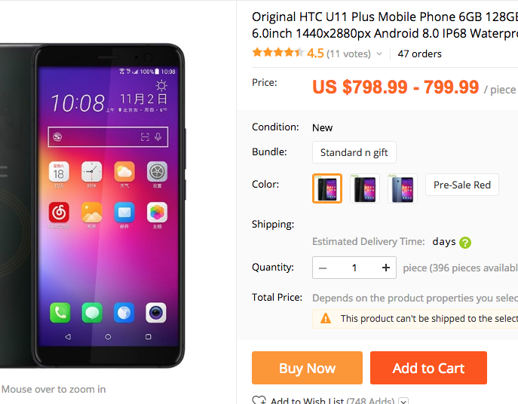Open the 11 votes reviews link
The height and width of the screenshot is (404, 518).
348,54
